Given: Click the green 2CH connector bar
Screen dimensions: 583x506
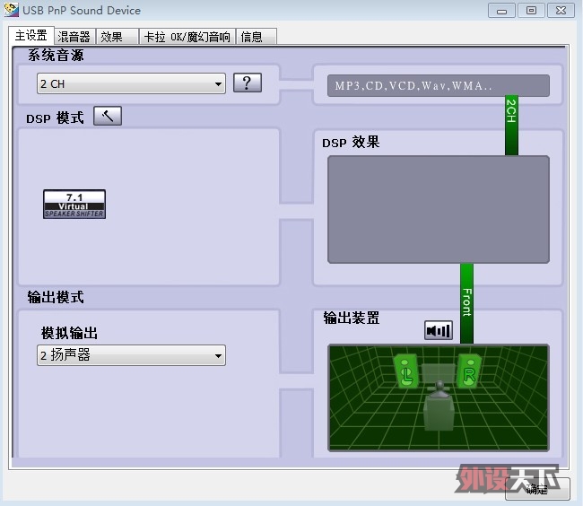Looking at the screenshot, I should 511,126.
